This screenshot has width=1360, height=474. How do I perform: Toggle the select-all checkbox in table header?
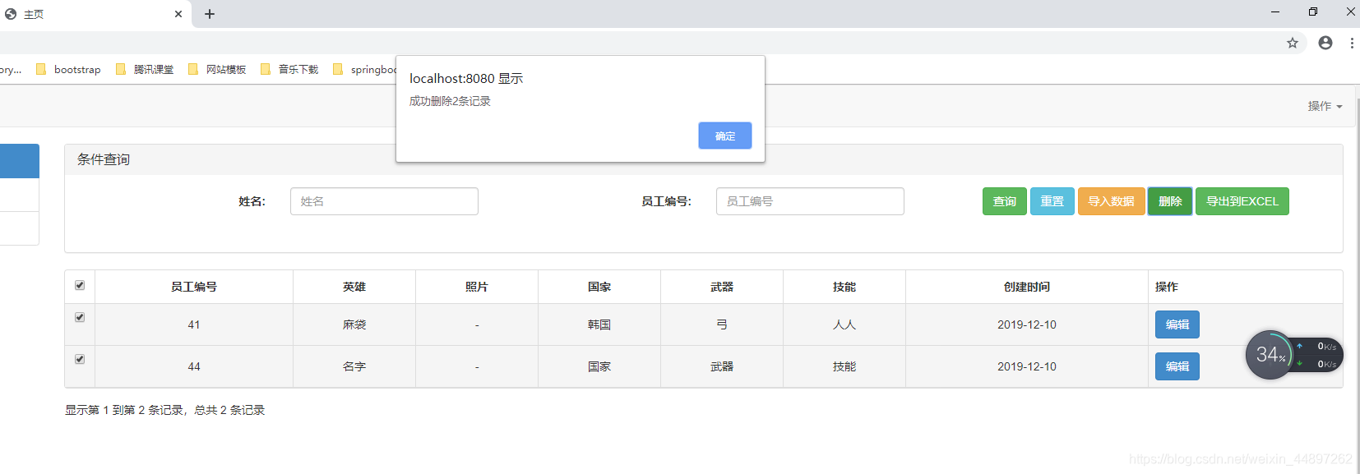(80, 285)
